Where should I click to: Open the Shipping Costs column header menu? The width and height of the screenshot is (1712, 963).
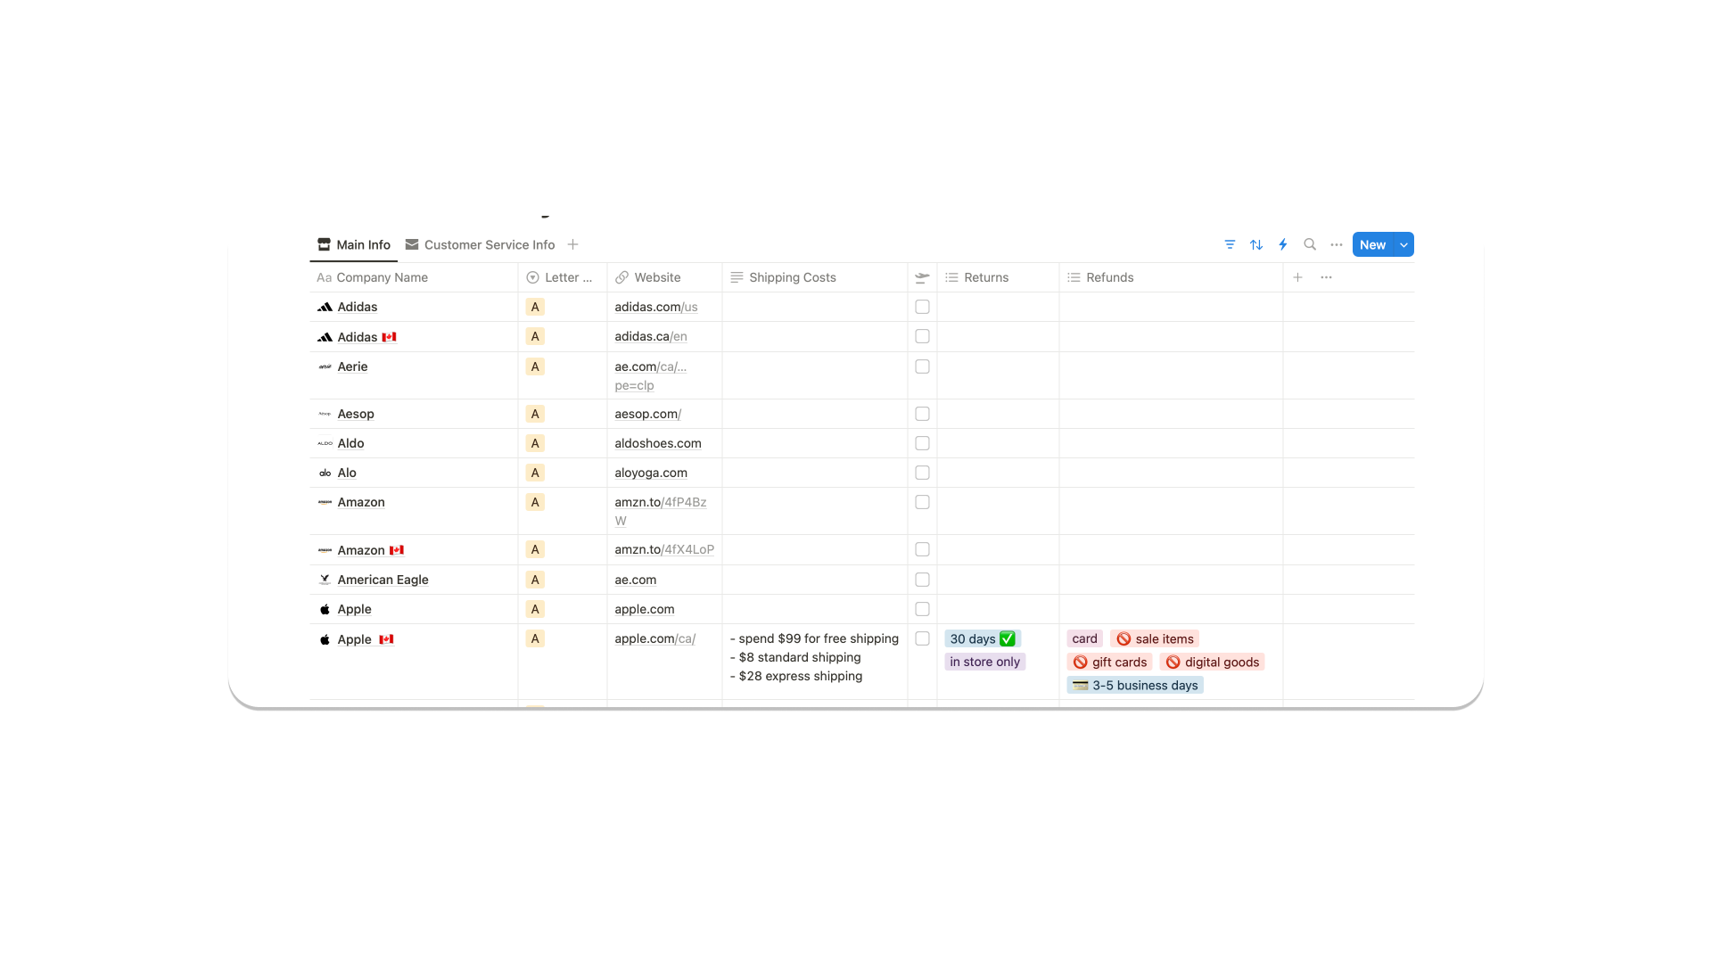tap(814, 277)
